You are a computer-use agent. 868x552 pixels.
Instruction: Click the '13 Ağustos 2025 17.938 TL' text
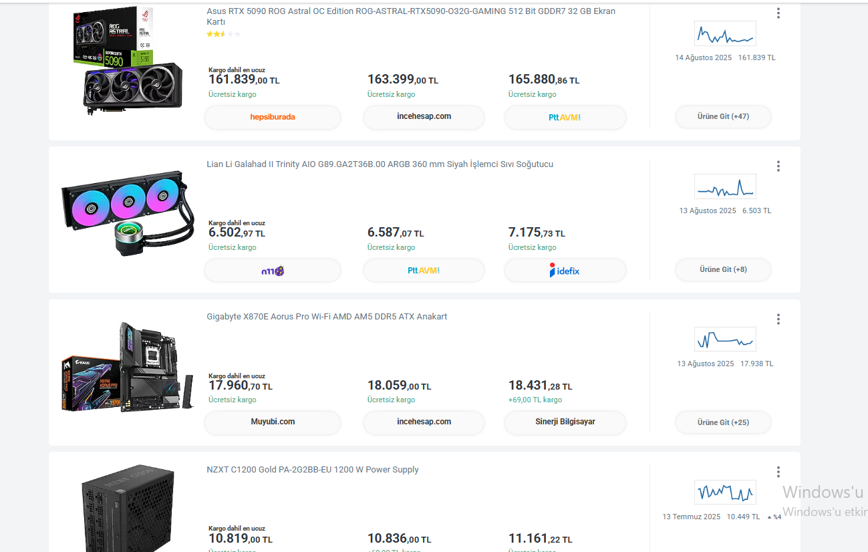[x=725, y=364]
